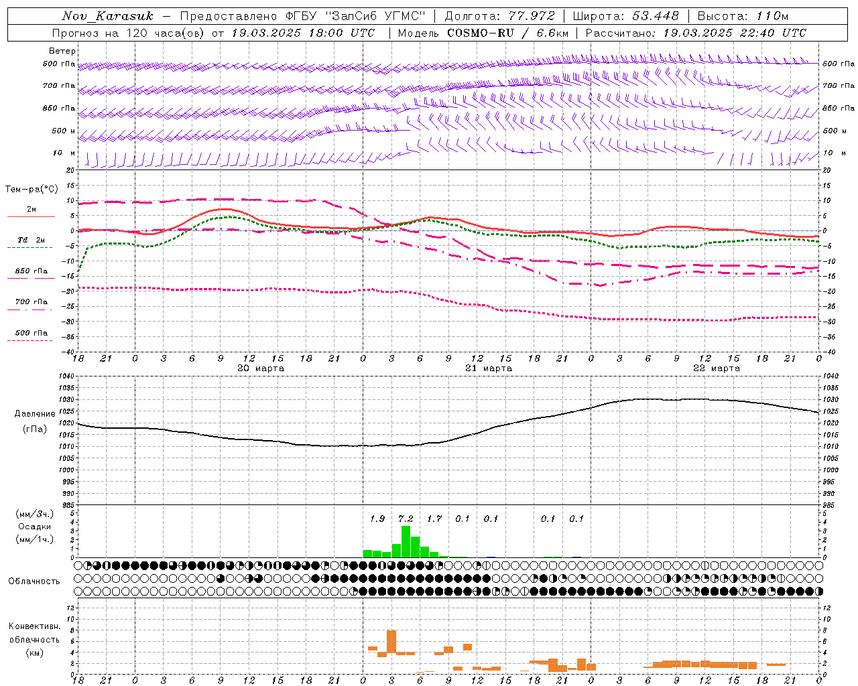858x686 pixels.
Task: Click the '(мм/1ч.)' precipitation unit label
Action: click(35, 539)
